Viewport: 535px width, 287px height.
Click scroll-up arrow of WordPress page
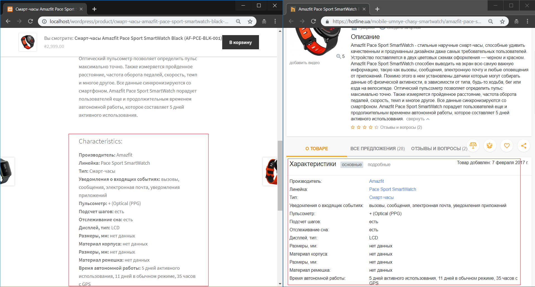(x=280, y=31)
